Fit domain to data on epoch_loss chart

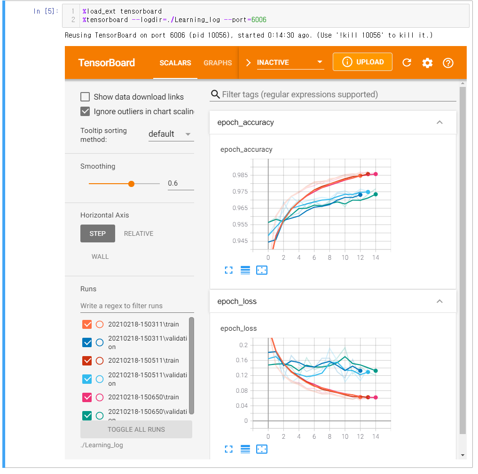[261, 449]
